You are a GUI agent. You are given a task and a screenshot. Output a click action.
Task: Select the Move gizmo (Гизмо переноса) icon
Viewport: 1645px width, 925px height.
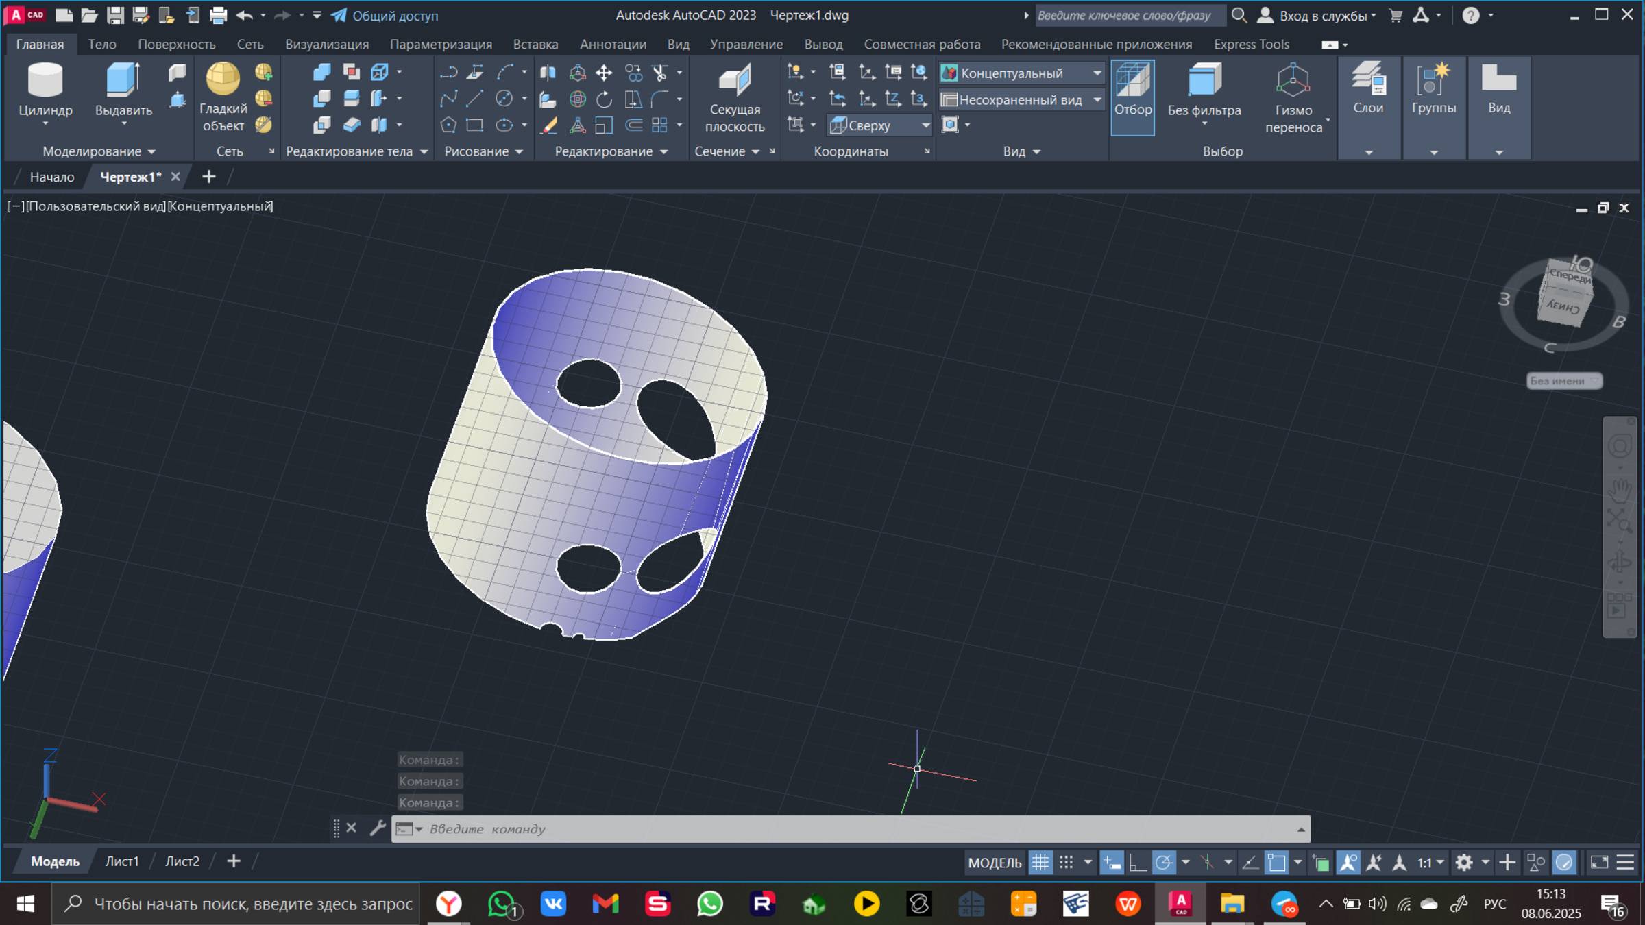(x=1293, y=81)
